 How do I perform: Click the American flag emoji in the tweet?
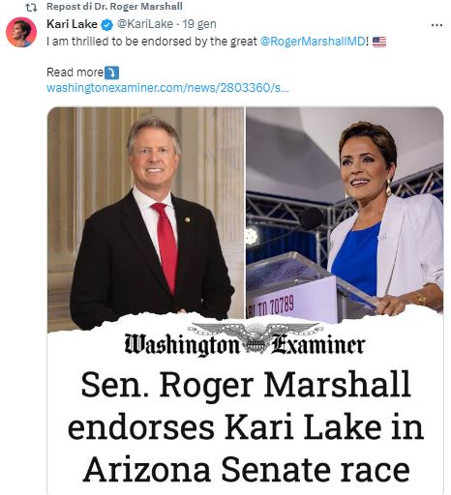[379, 42]
